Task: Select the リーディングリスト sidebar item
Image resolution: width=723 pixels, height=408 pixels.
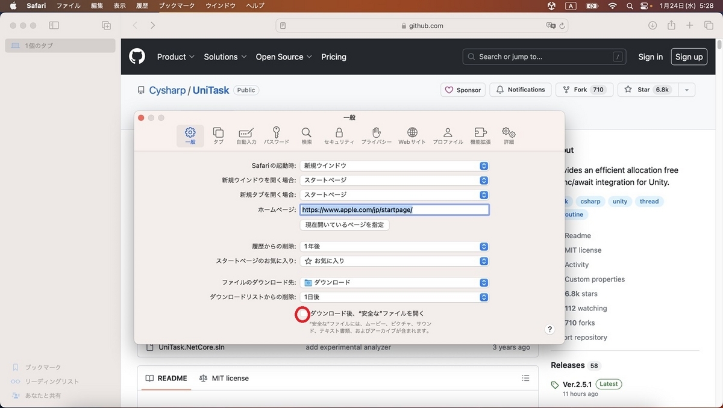Action: (45, 382)
